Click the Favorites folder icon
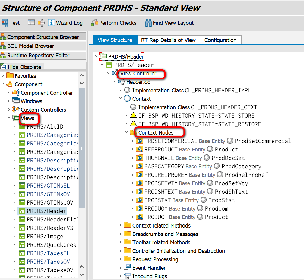This screenshot has width=304, height=280. [x=10, y=75]
